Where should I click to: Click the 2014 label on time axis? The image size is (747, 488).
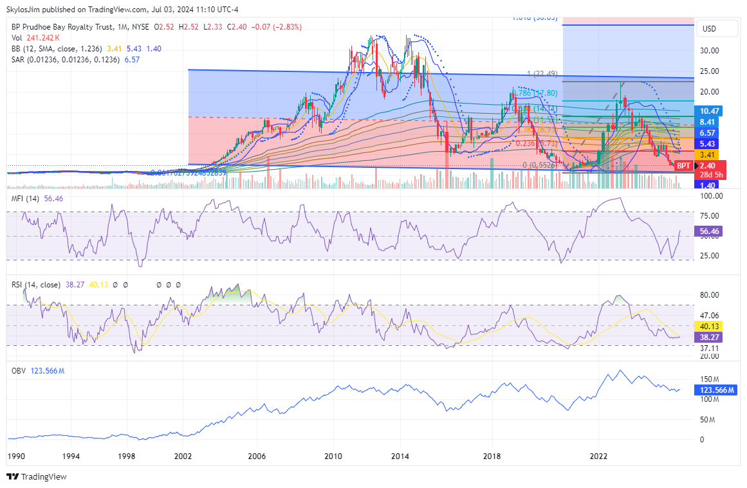400,456
